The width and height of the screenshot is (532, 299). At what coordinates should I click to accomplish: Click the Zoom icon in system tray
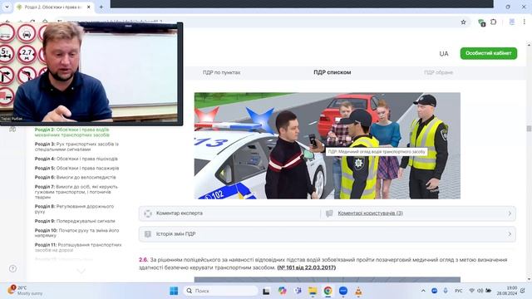(x=434, y=291)
